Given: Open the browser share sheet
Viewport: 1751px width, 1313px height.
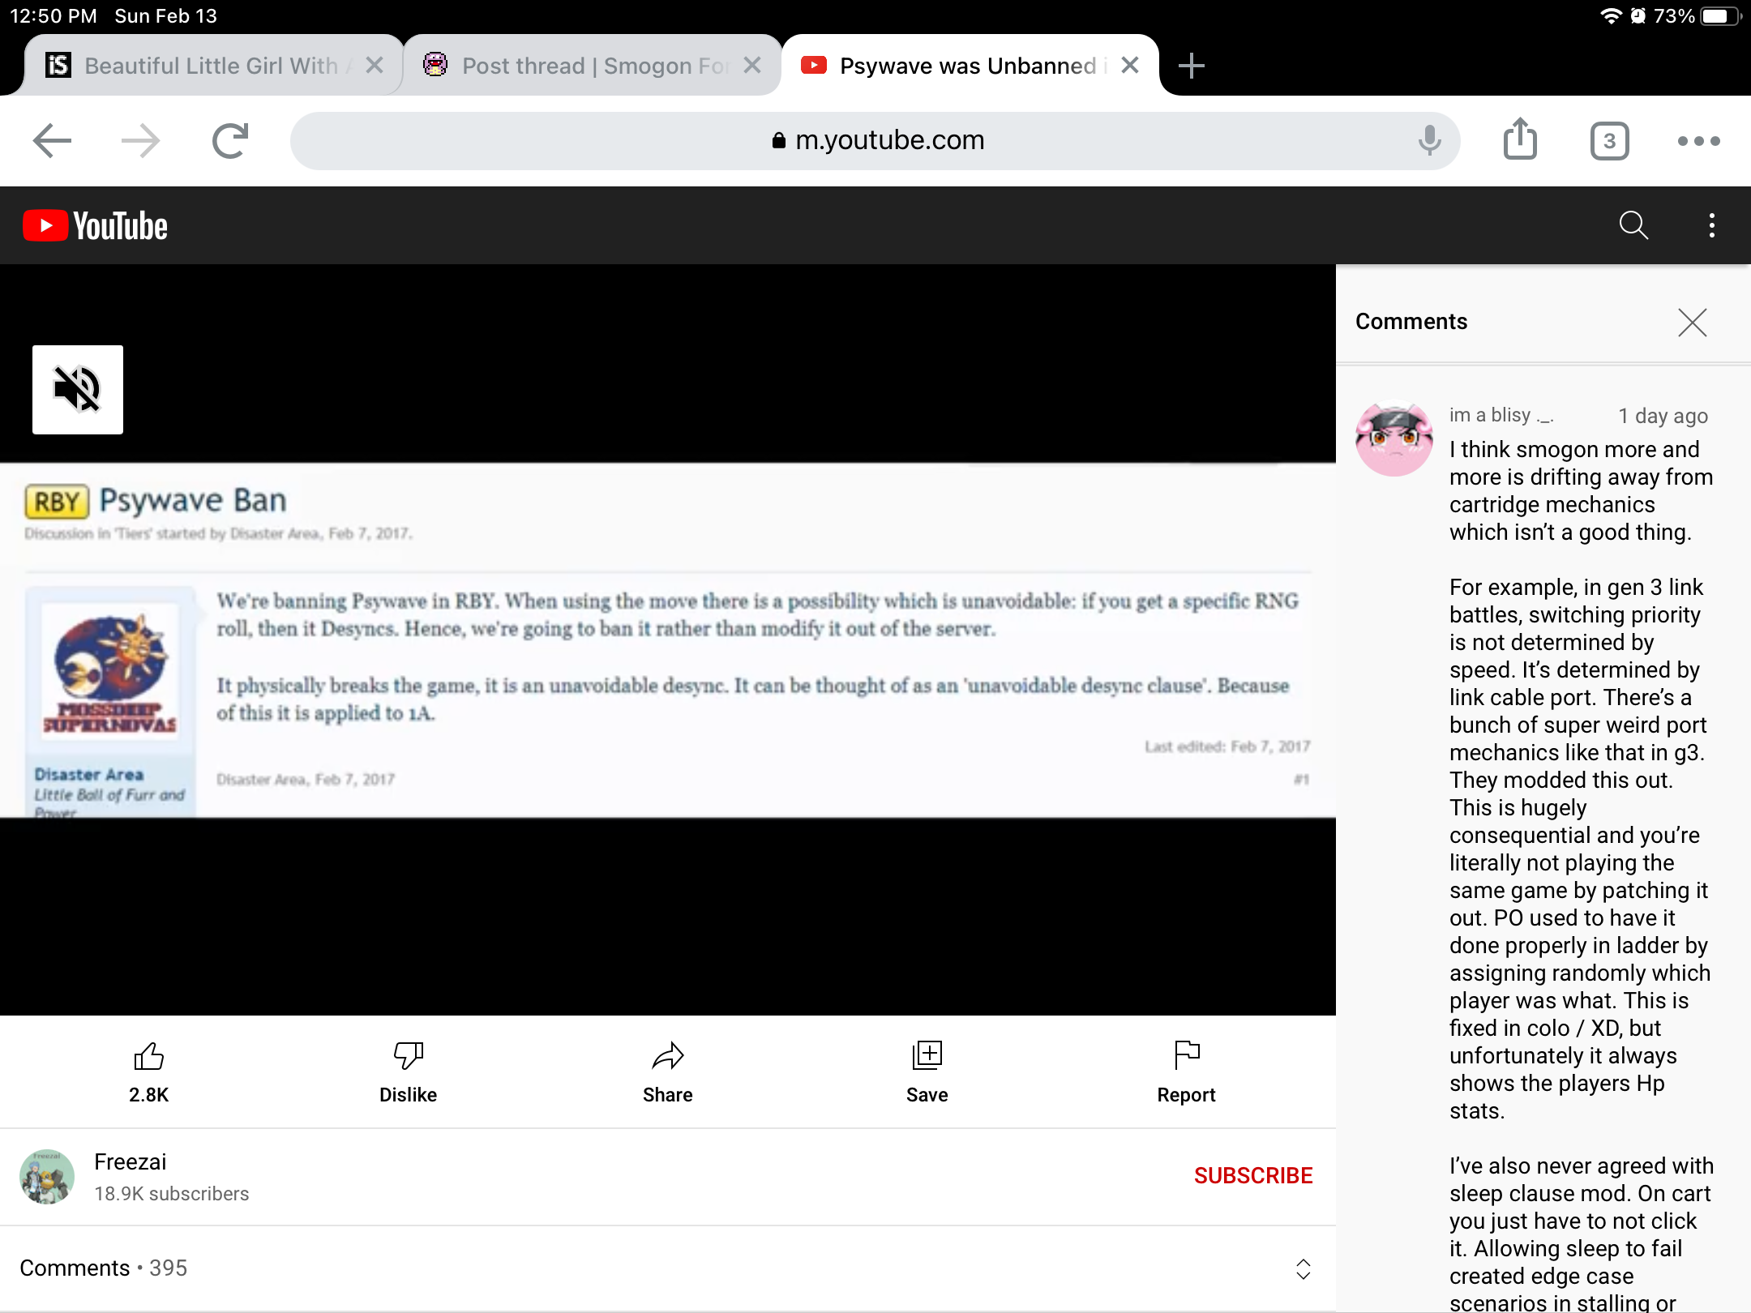Looking at the screenshot, I should [1520, 139].
